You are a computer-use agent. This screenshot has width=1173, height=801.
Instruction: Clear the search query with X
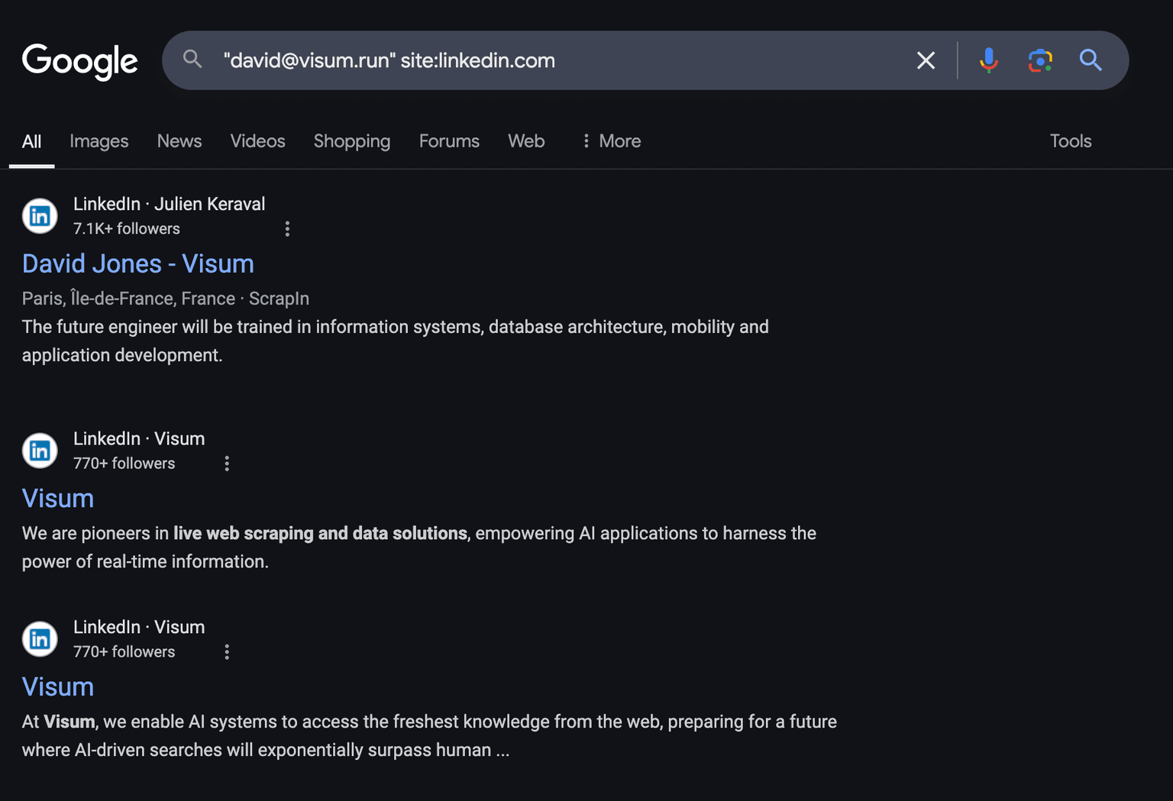926,60
